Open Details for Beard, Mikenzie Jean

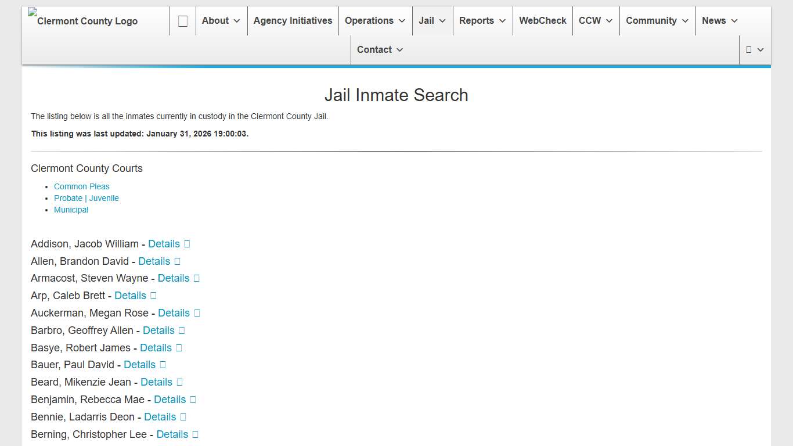pos(156,382)
